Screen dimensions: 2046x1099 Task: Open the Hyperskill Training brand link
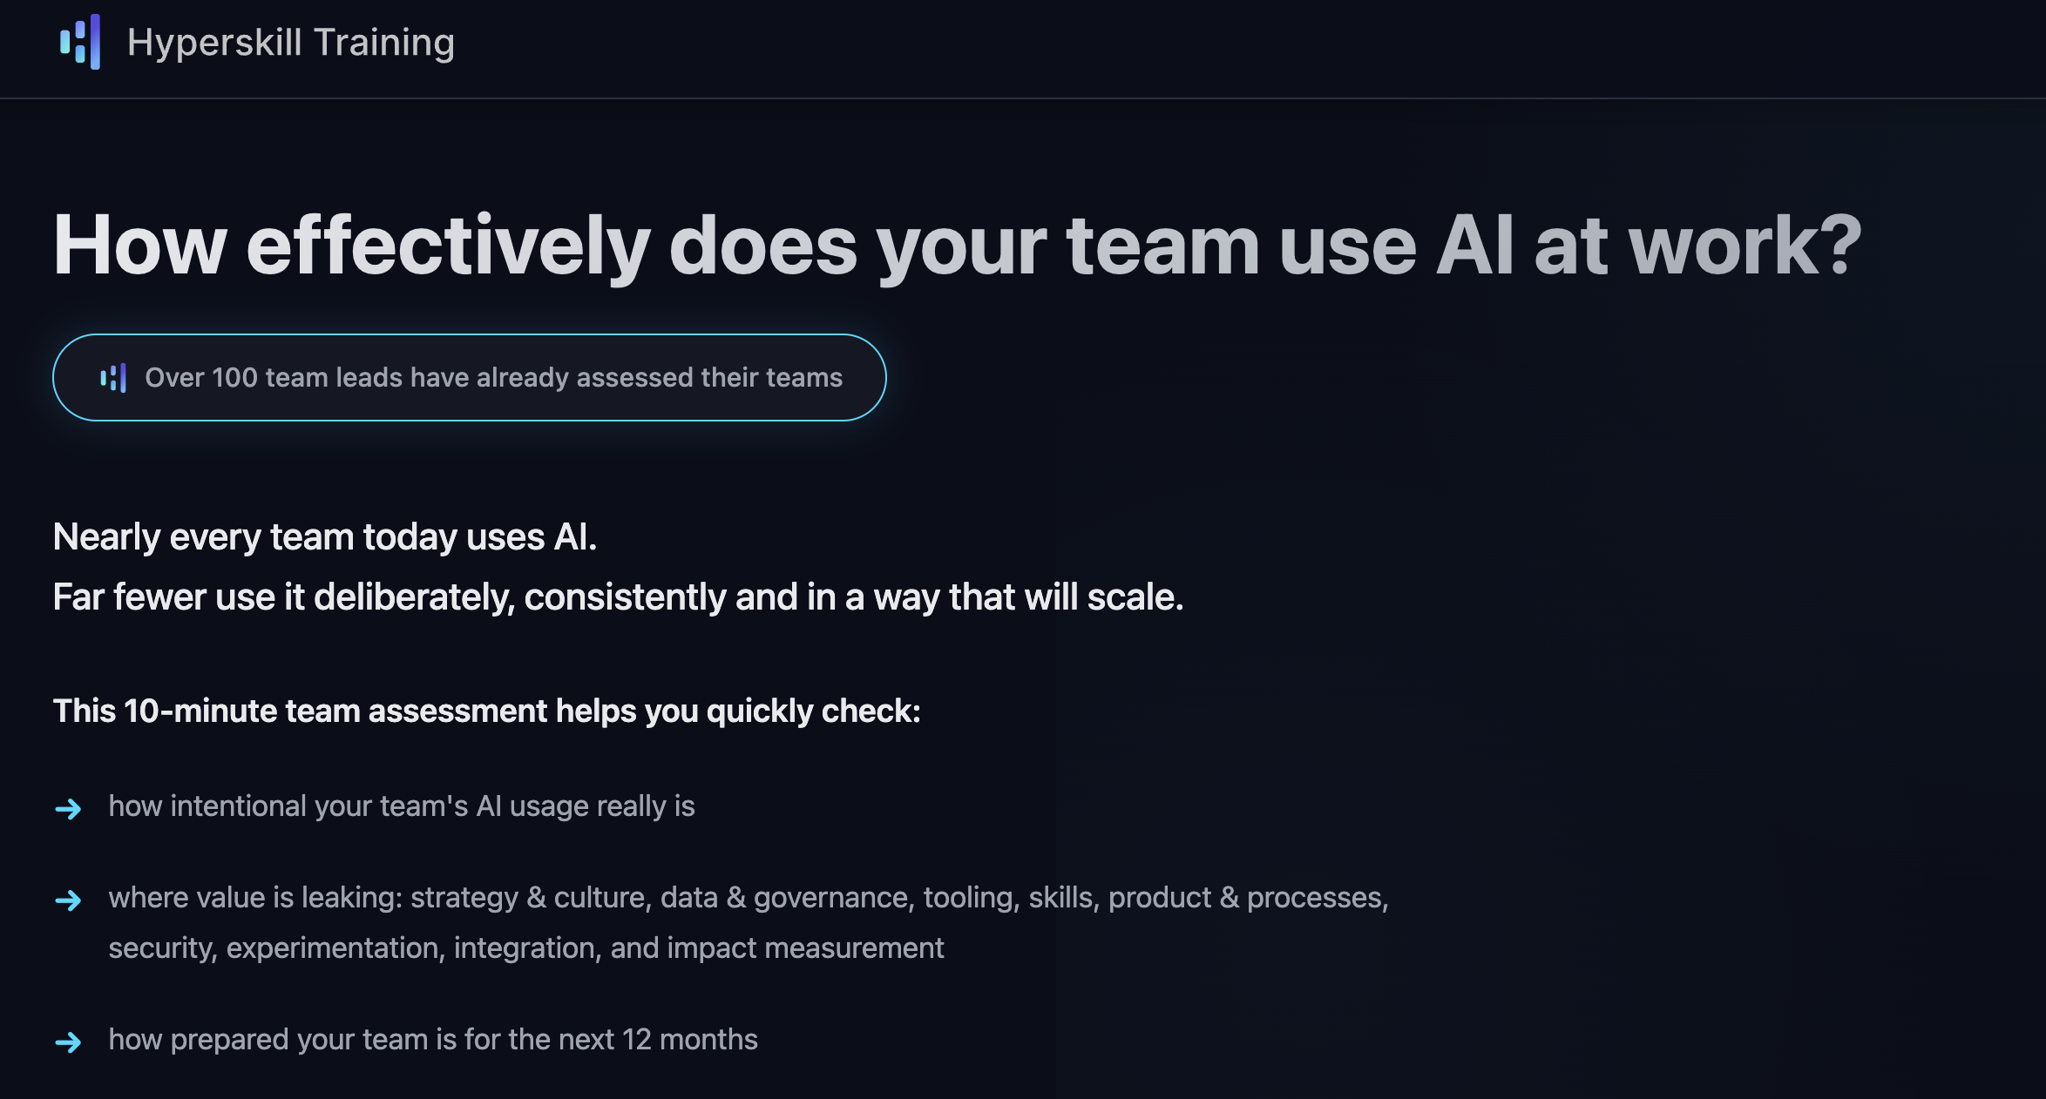290,42
